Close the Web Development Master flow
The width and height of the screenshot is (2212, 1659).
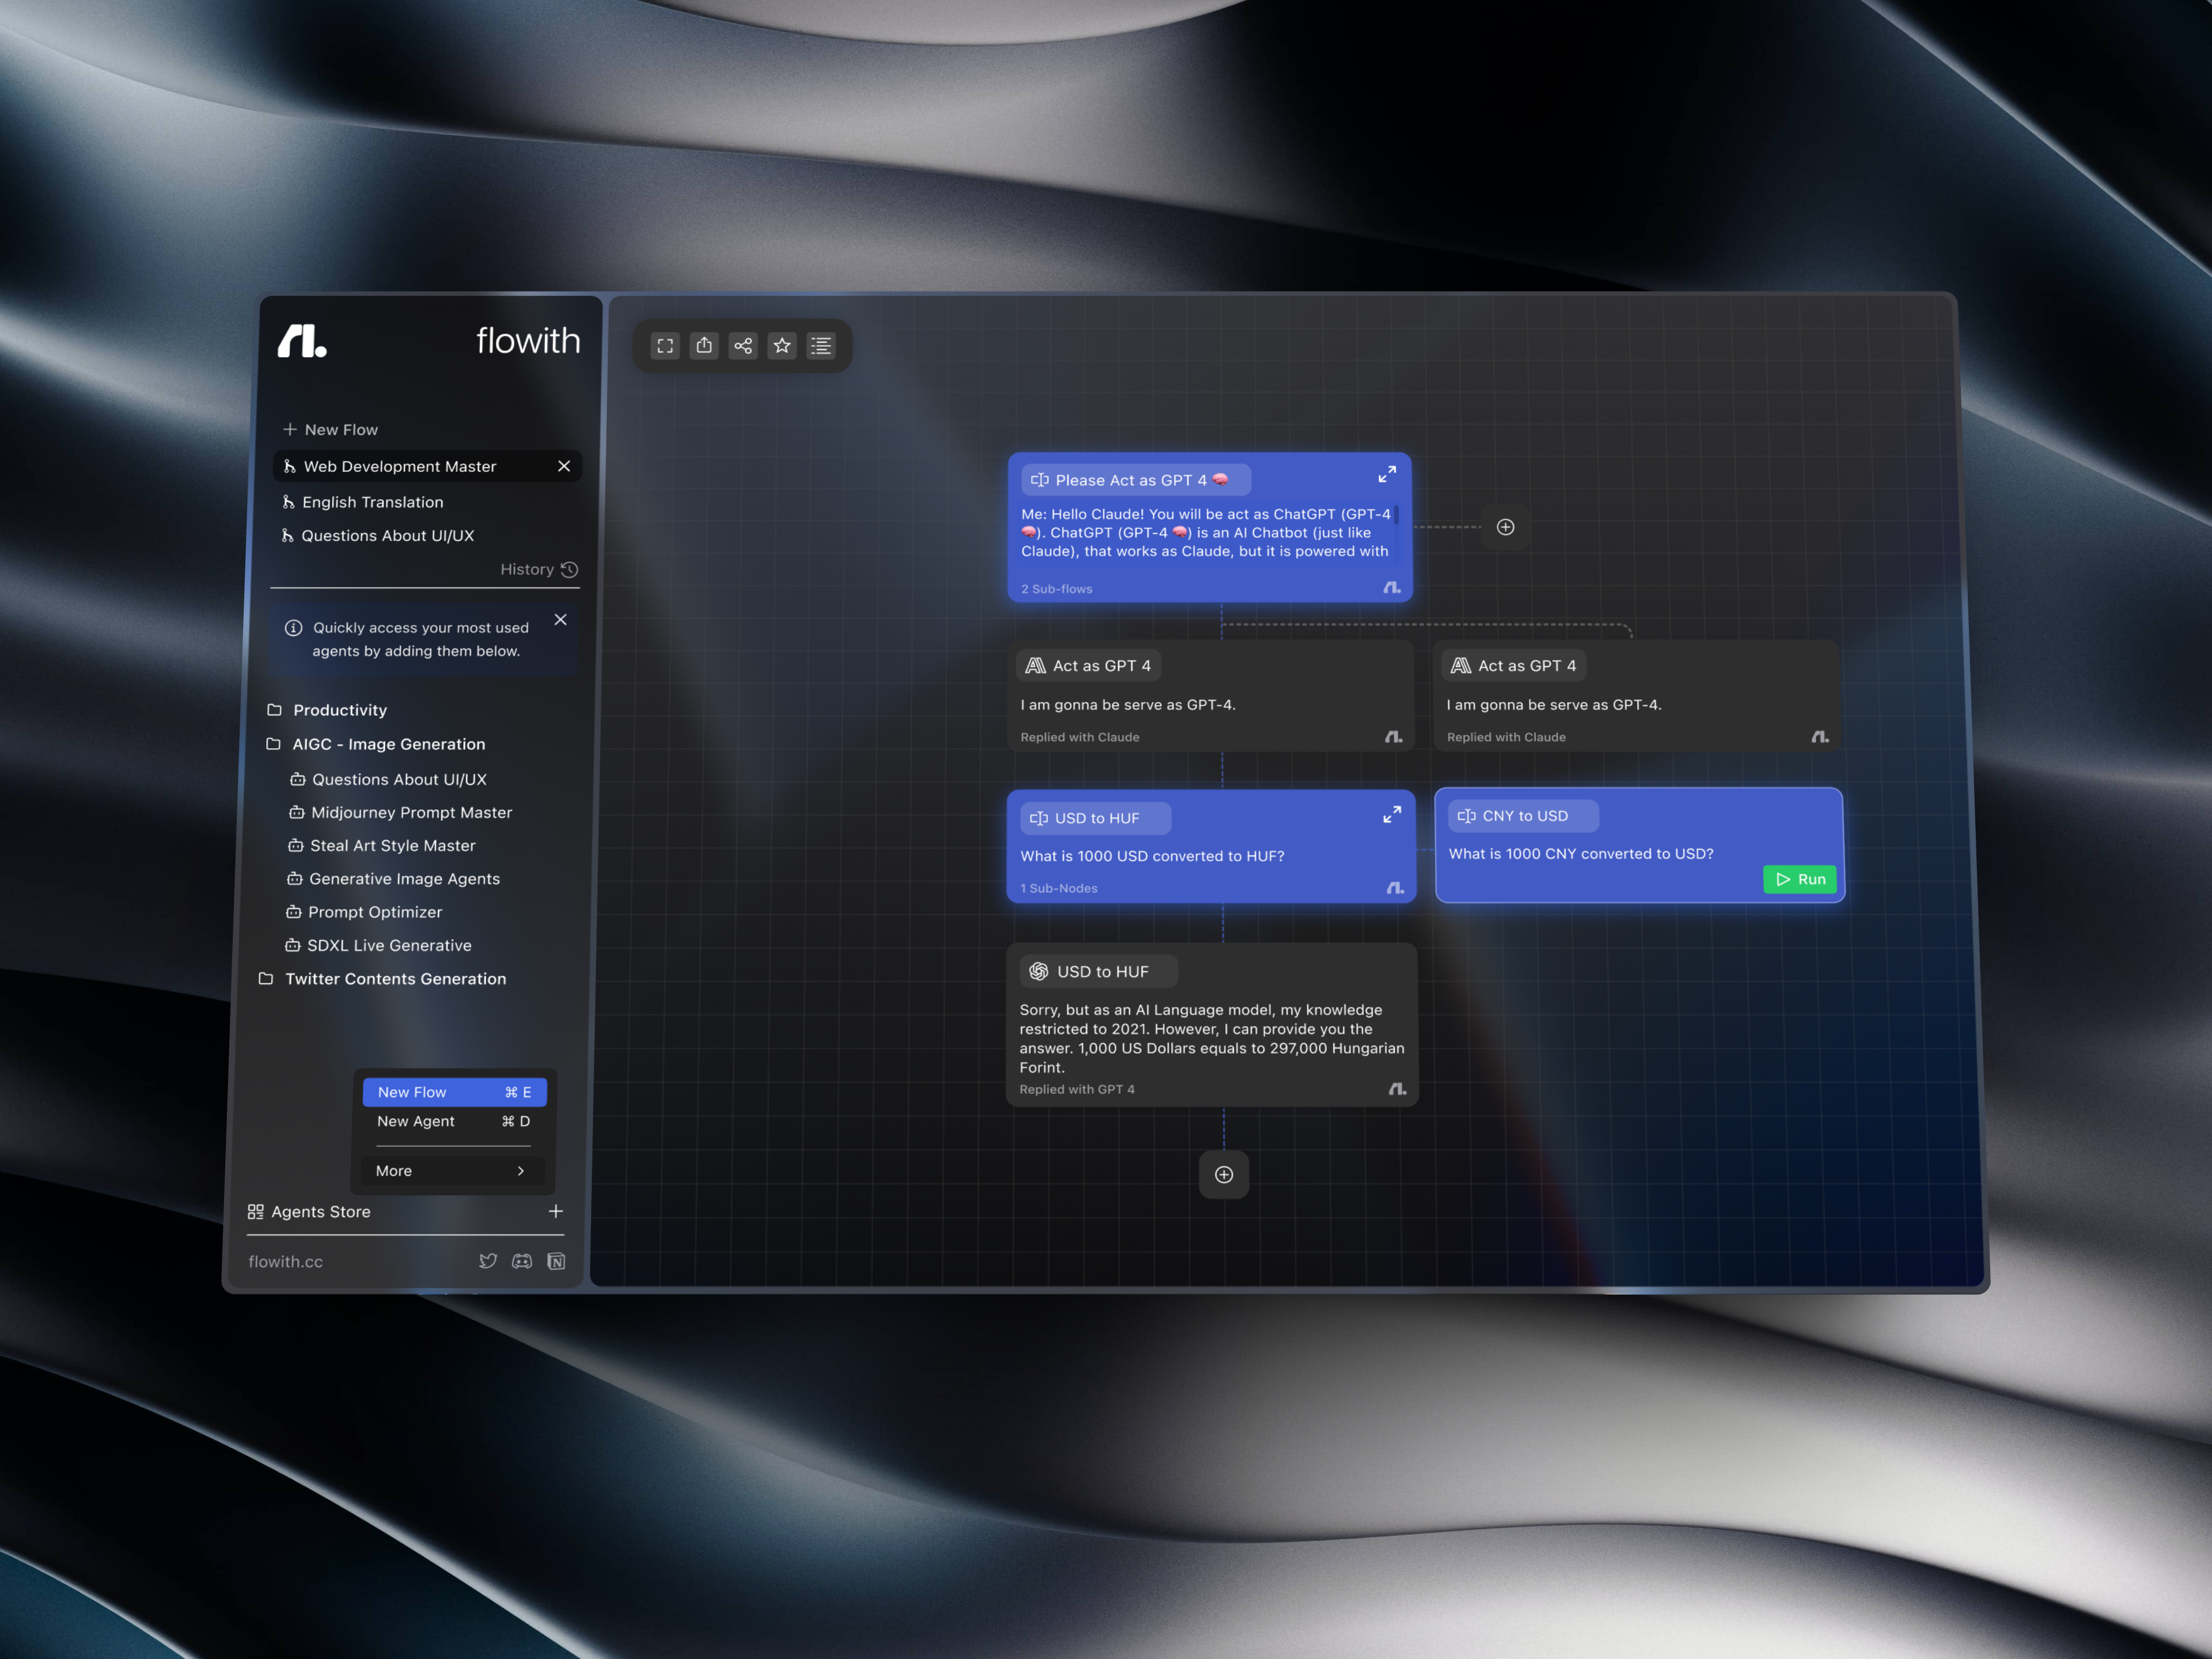point(564,466)
